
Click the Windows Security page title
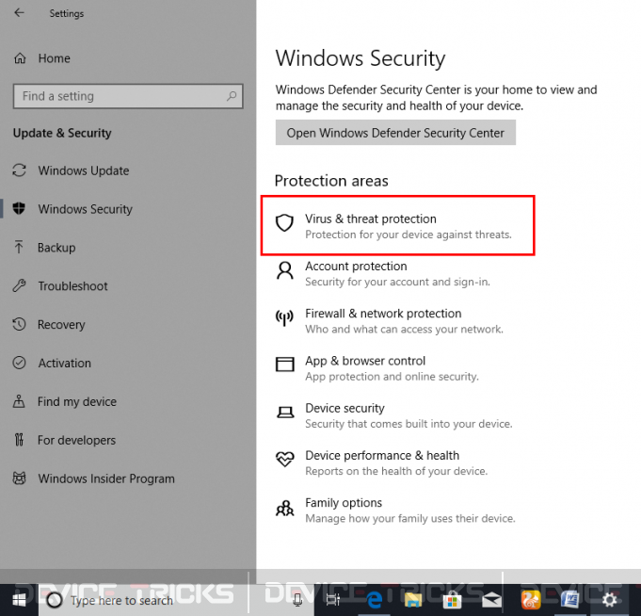[x=361, y=58]
